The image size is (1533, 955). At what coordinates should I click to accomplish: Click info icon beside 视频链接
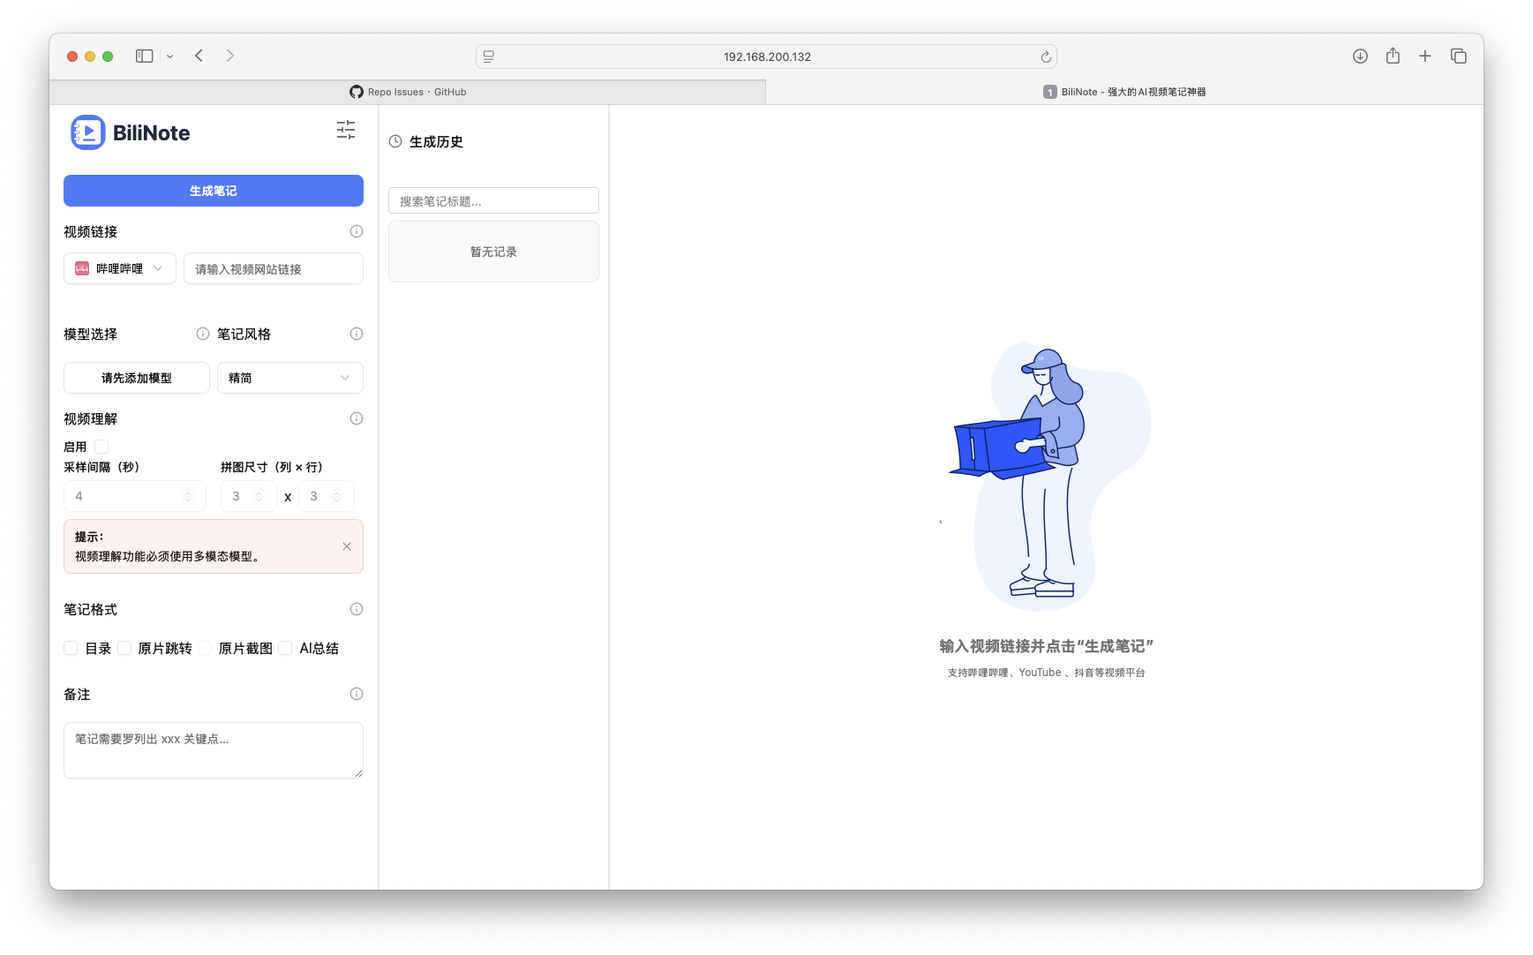point(357,231)
